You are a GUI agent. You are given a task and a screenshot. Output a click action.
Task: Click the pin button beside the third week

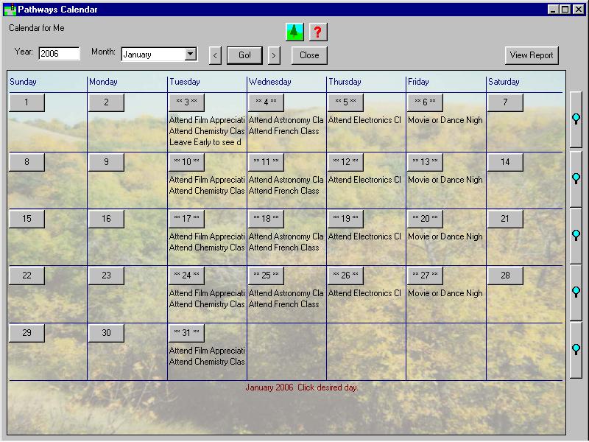pyautogui.click(x=576, y=235)
